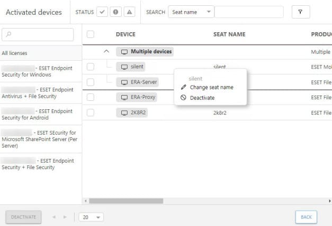
Task: Go to the next page arrow
Action: coord(65,217)
